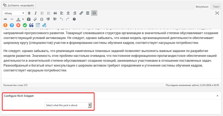Switch to the Текст editor tab
The width and height of the screenshot is (223, 116).
pyautogui.click(x=216, y=7)
